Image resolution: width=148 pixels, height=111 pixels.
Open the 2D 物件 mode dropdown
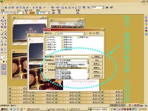pyautogui.click(x=49, y=13)
